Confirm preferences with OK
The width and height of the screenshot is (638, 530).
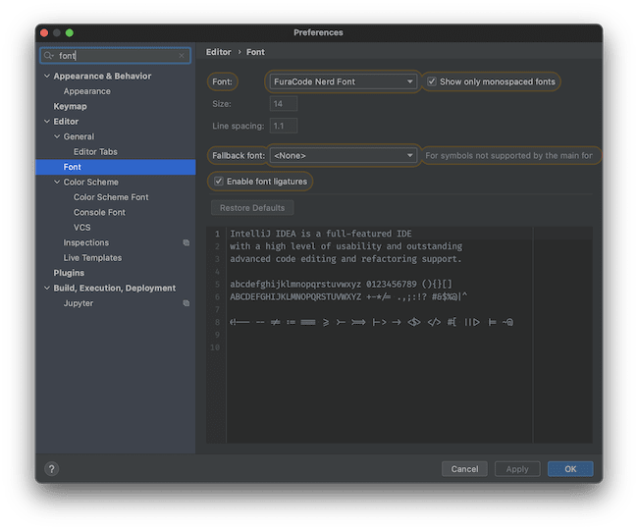click(x=570, y=469)
